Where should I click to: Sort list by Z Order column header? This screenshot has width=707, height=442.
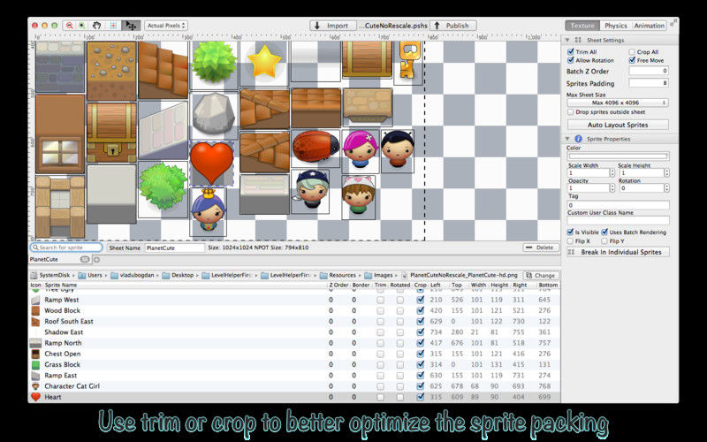tap(338, 285)
